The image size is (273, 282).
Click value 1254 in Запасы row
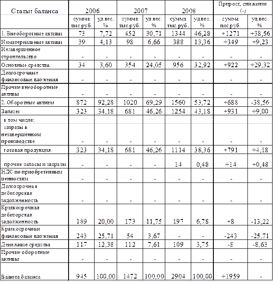(178, 111)
